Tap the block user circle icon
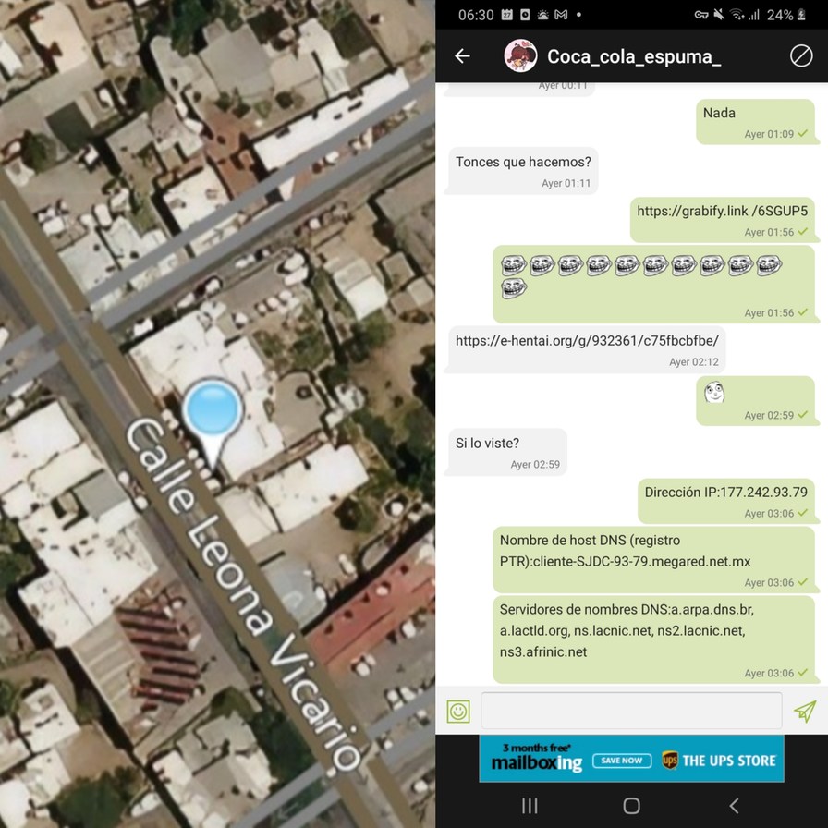 pyautogui.click(x=800, y=56)
